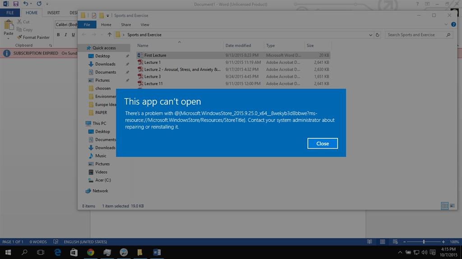Screen dimensions: 462x259
Task: Switch Word to Read Mode view
Action: point(370,241)
